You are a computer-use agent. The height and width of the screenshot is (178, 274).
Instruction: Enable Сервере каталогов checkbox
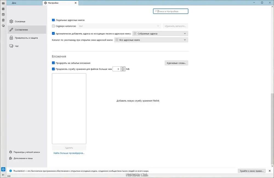coord(53,26)
